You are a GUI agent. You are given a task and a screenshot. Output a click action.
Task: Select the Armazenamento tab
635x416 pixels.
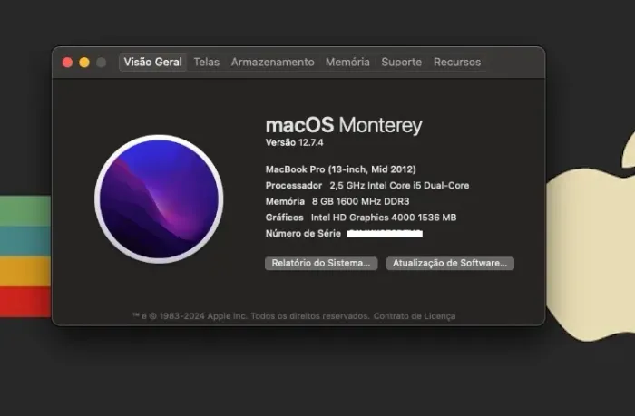click(x=272, y=62)
